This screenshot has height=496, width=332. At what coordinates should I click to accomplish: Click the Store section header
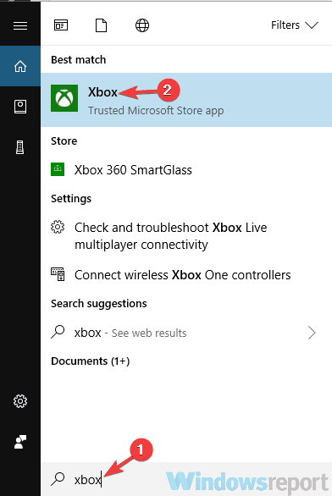click(x=64, y=141)
